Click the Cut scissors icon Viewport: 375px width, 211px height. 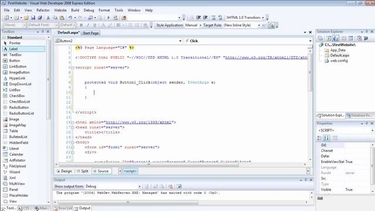pos(48,18)
